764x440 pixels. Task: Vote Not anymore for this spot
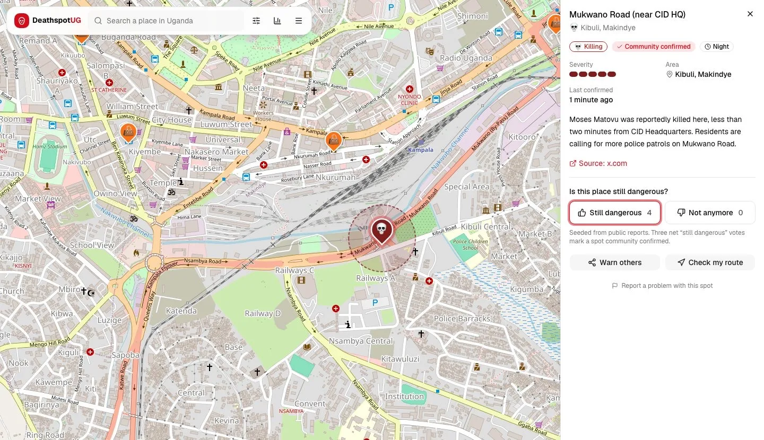tap(710, 213)
